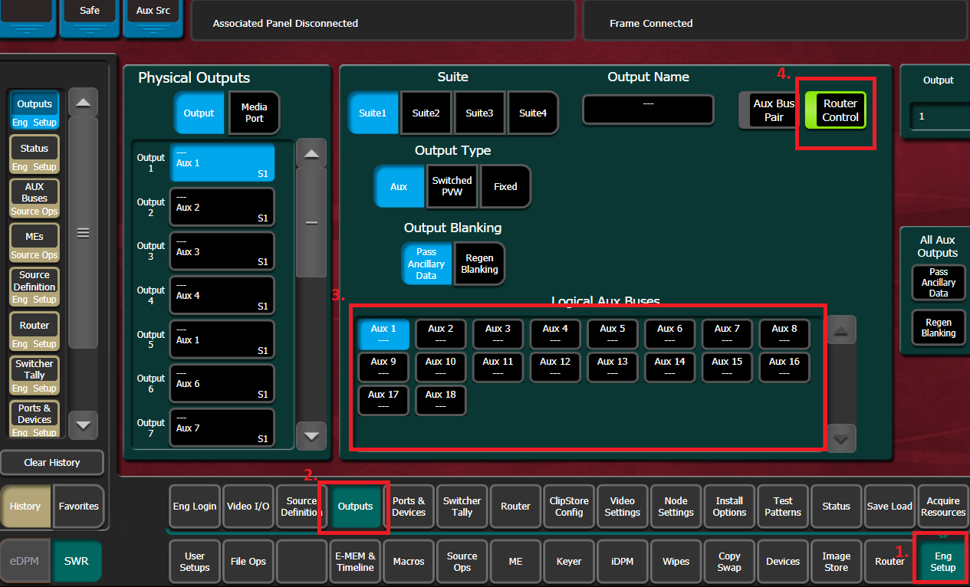Viewport: 970px width, 587px height.
Task: Select Output 6 Aux 6 row
Action: click(222, 383)
